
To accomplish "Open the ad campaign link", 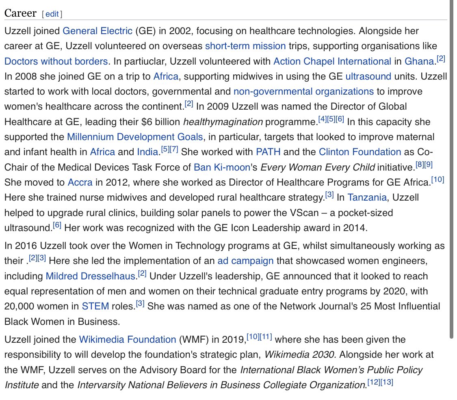I will (245, 261).
